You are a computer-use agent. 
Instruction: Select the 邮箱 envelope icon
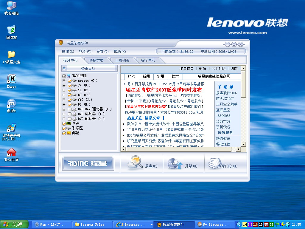tap(69, 133)
